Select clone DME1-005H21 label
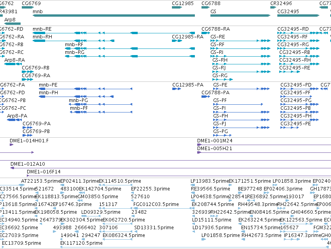Screen dimensions: 331x249 [215, 149]
